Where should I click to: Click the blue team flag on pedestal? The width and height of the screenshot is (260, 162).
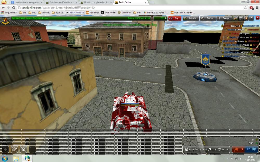[x=205, y=60]
